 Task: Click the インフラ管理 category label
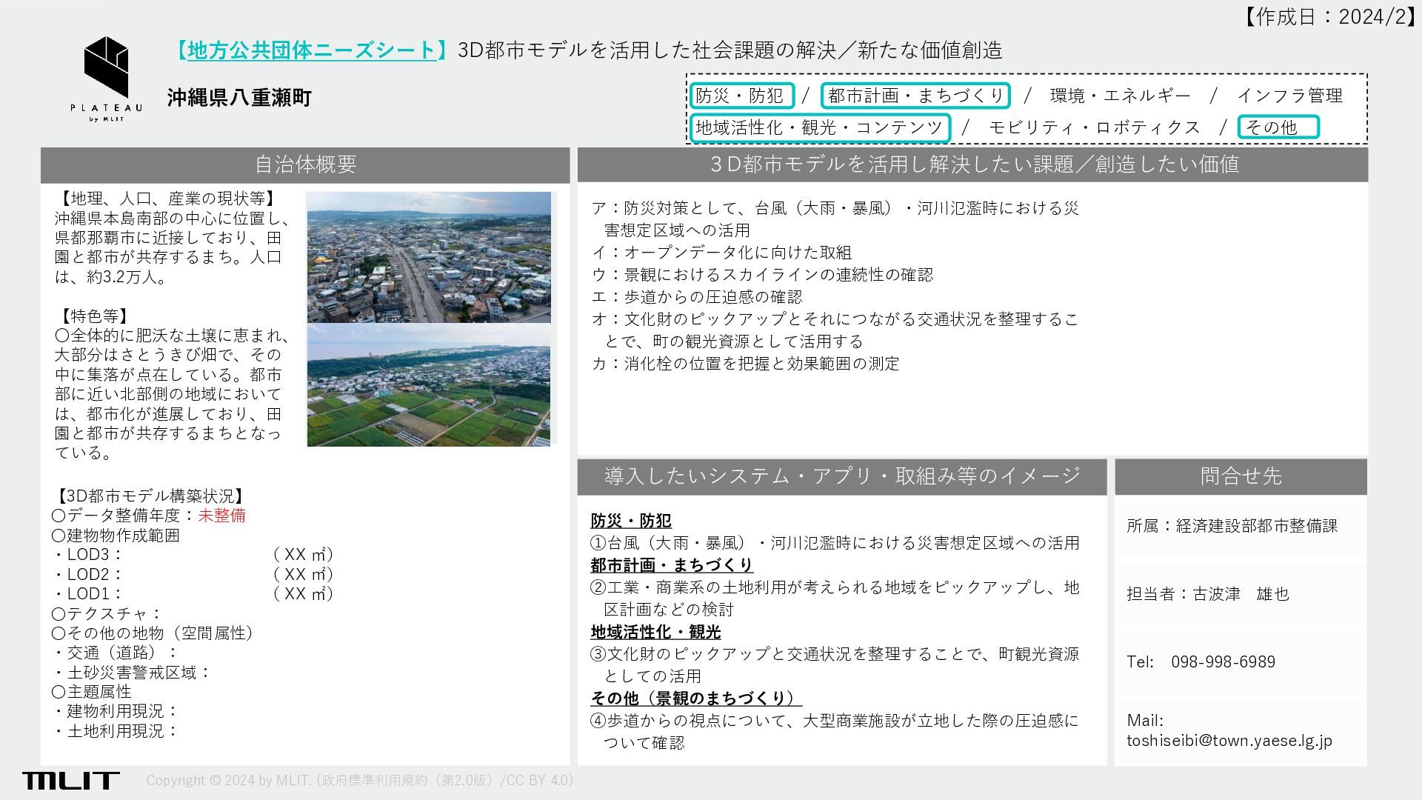(1289, 96)
